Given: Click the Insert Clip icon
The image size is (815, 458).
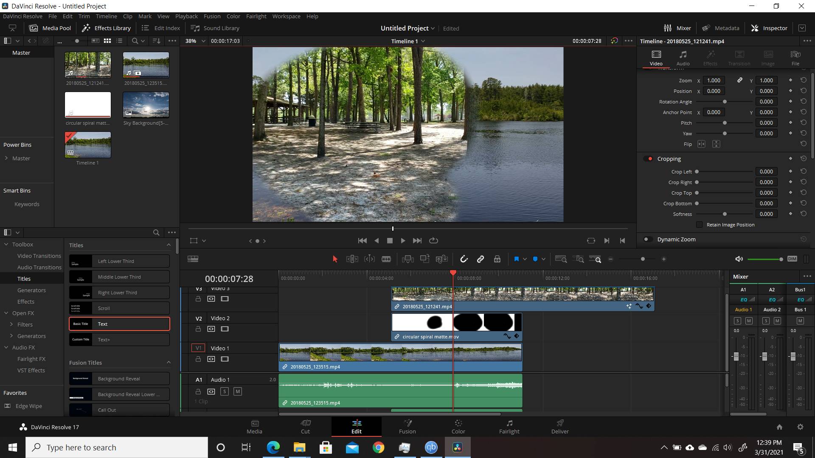Looking at the screenshot, I should point(407,259).
